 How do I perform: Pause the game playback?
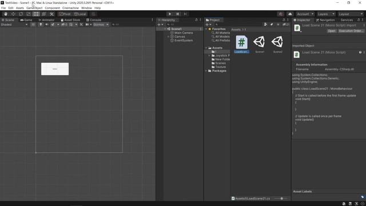click(178, 14)
